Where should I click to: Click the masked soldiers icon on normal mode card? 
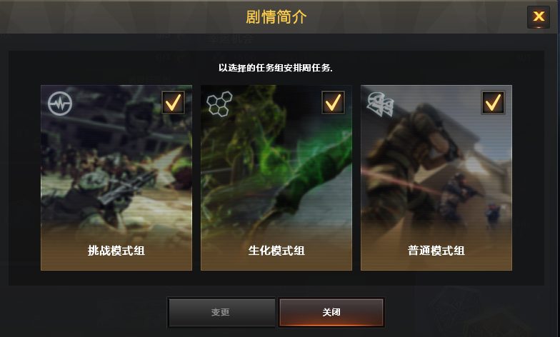click(x=380, y=104)
